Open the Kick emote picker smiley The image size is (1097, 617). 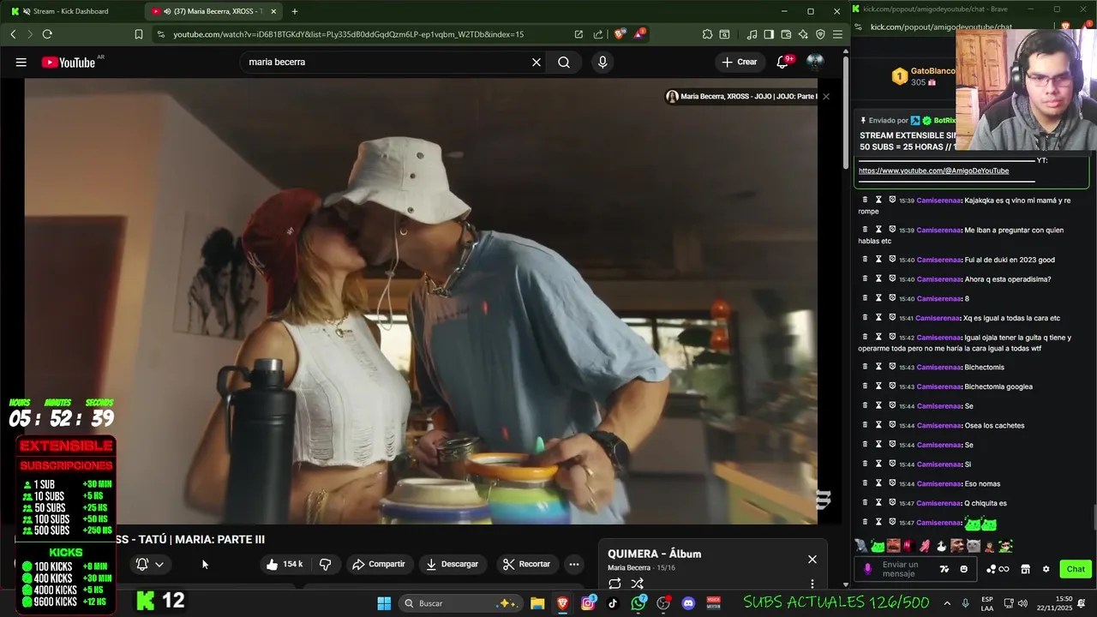click(964, 569)
